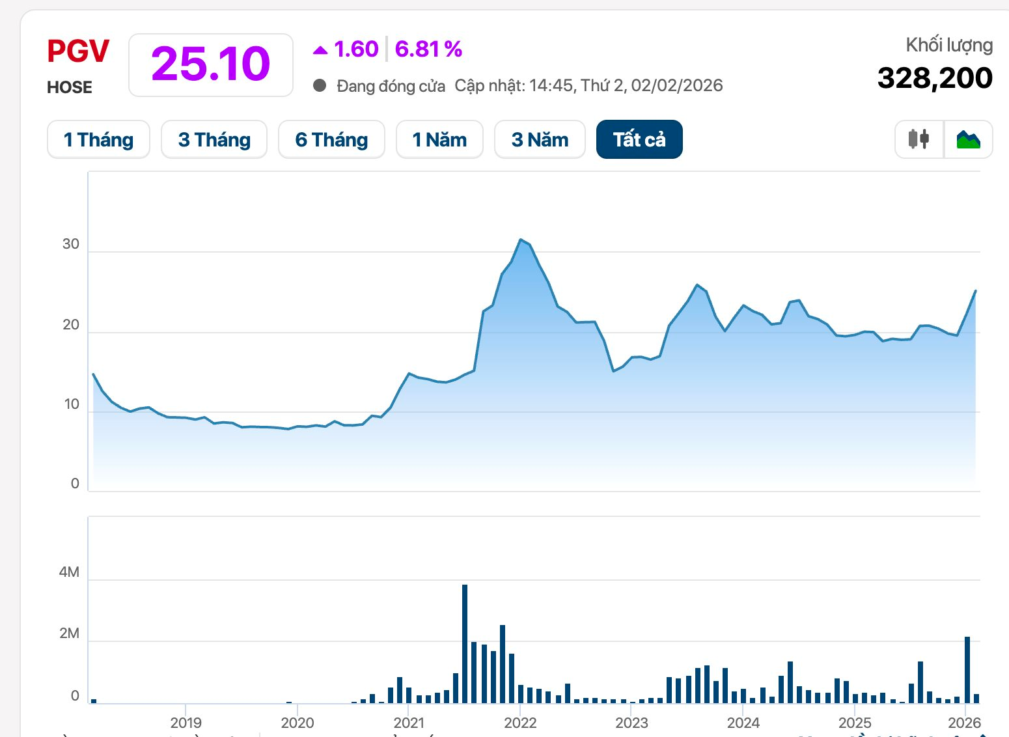Switch to area chart view
This screenshot has width=1009, height=737.
[968, 139]
